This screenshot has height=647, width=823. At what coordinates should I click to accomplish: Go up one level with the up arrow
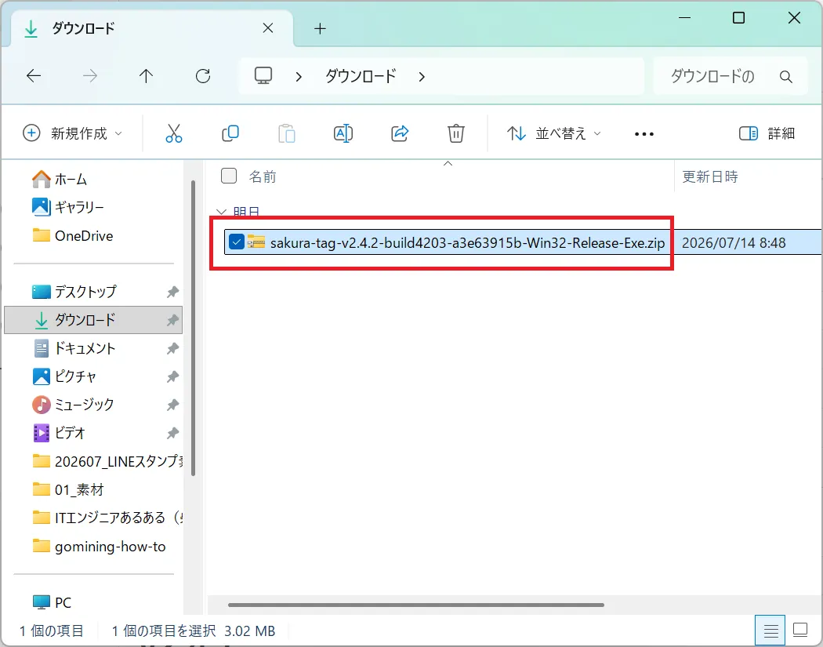pos(146,76)
